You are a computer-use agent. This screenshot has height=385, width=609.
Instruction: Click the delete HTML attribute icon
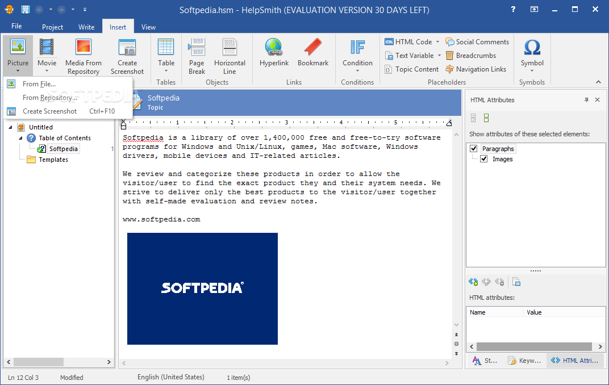point(499,282)
